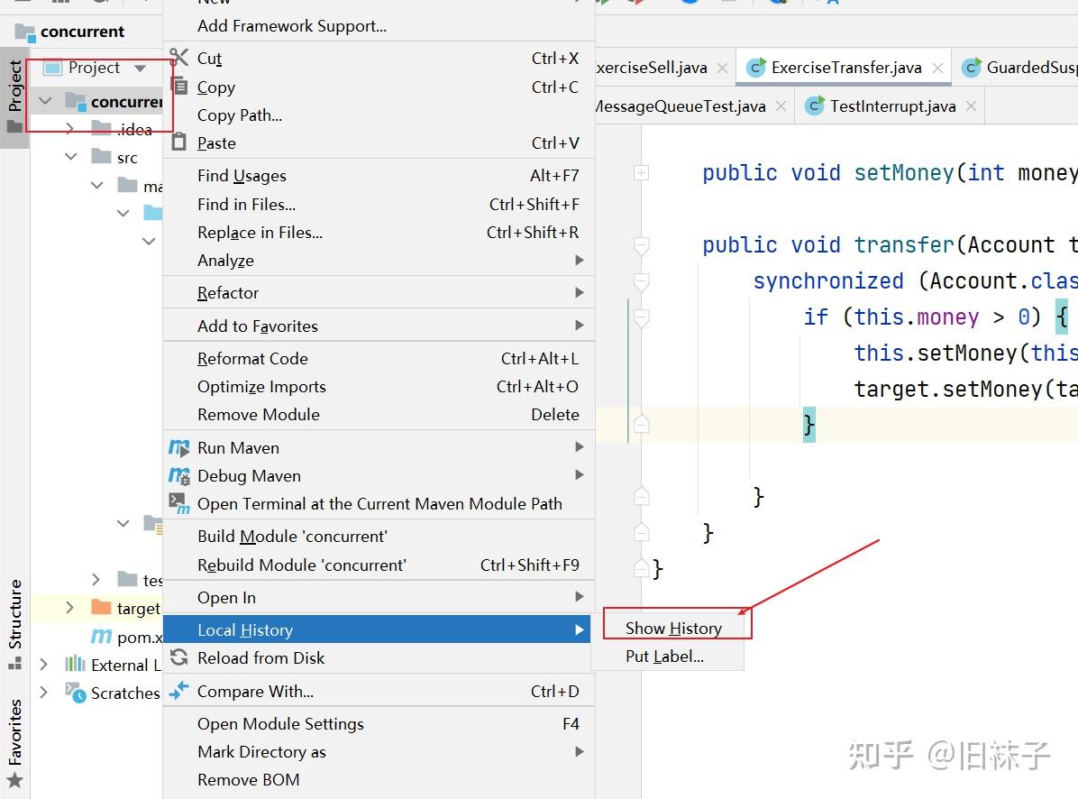Click the GuardedSuspension tab class icon
The image size is (1078, 799).
tap(971, 68)
